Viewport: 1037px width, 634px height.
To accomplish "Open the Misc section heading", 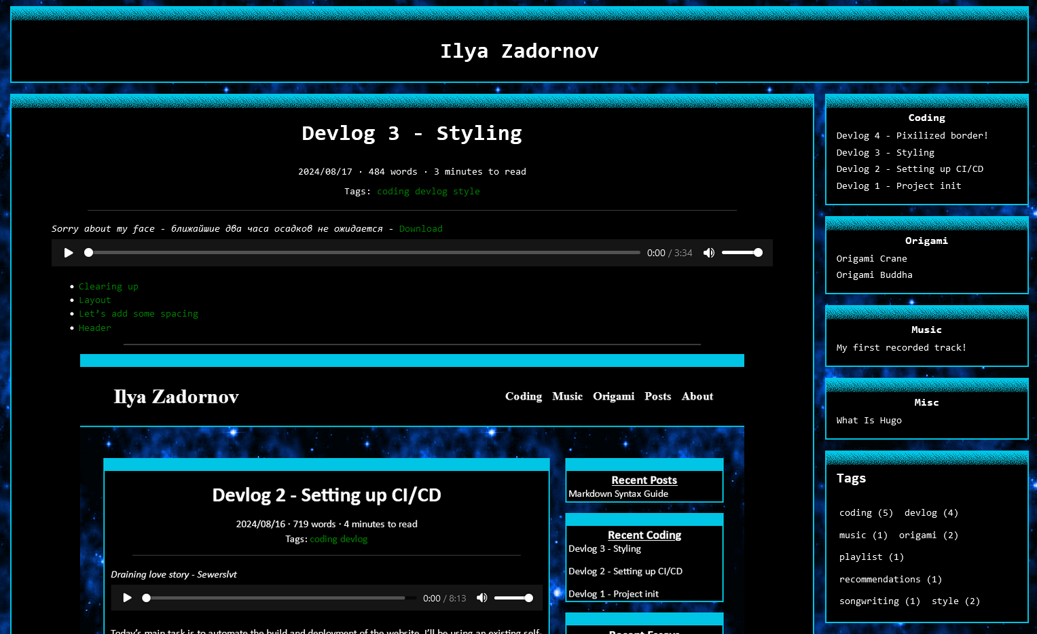I will (x=927, y=403).
